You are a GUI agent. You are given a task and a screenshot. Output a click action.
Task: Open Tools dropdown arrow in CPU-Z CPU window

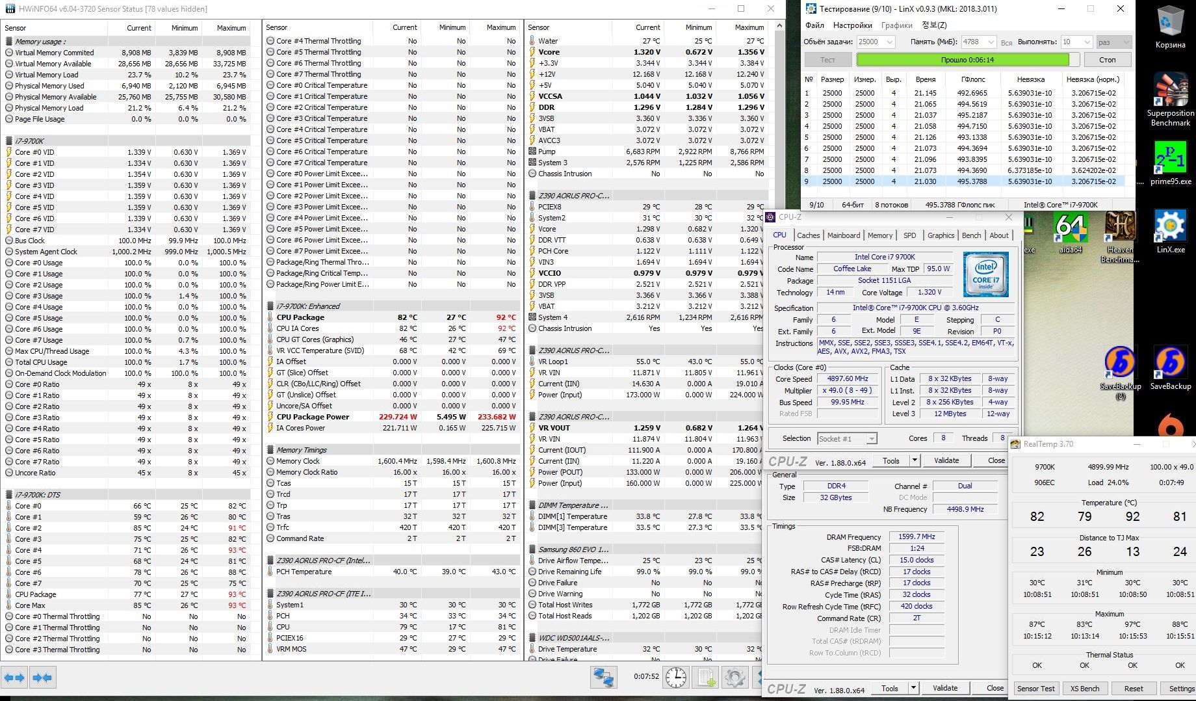point(914,460)
